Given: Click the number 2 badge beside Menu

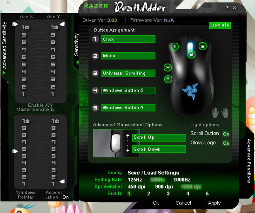Looking at the screenshot, I should tap(95, 56).
